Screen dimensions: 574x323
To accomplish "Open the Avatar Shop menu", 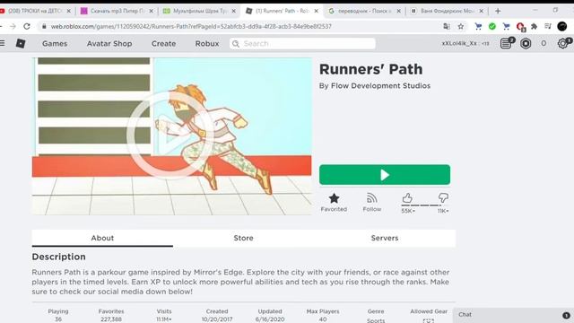I will tap(109, 44).
